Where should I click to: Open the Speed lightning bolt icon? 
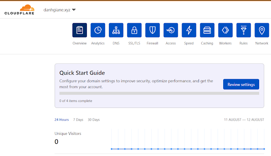pos(189,30)
